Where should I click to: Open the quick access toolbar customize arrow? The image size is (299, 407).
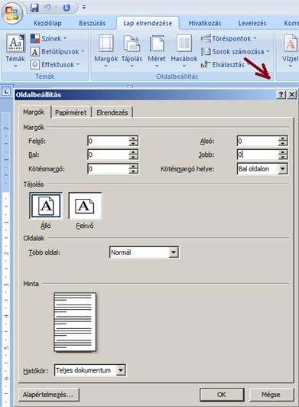(x=83, y=8)
